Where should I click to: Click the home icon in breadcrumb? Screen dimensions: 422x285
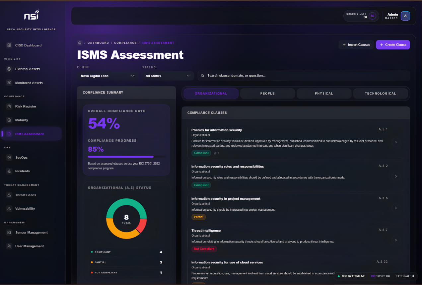[80, 43]
